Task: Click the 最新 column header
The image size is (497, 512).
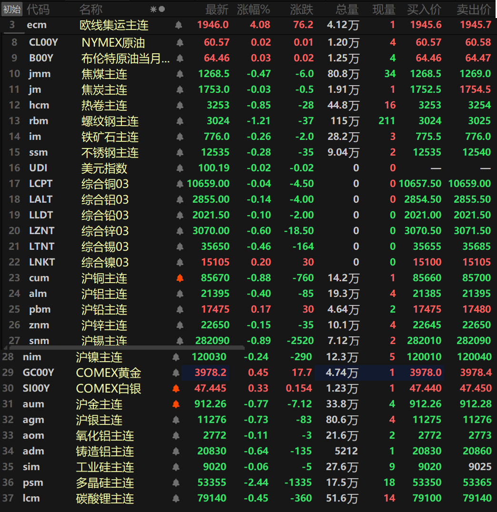Action: tap(217, 9)
